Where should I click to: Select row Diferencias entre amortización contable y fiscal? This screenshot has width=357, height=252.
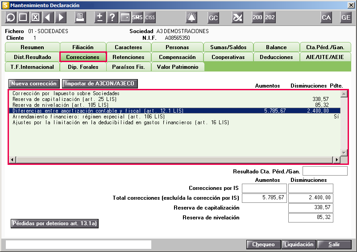tap(174, 111)
